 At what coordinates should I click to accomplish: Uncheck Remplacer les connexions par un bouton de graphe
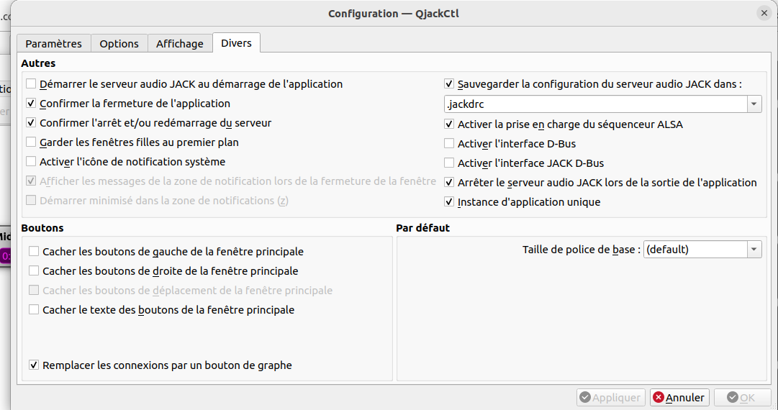pos(34,365)
